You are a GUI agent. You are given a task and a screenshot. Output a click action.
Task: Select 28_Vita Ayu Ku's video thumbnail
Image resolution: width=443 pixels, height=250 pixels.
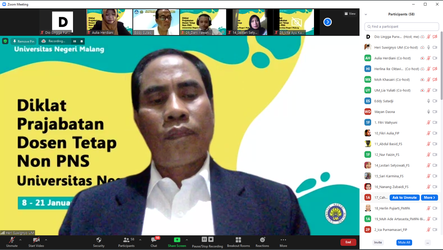click(296, 22)
